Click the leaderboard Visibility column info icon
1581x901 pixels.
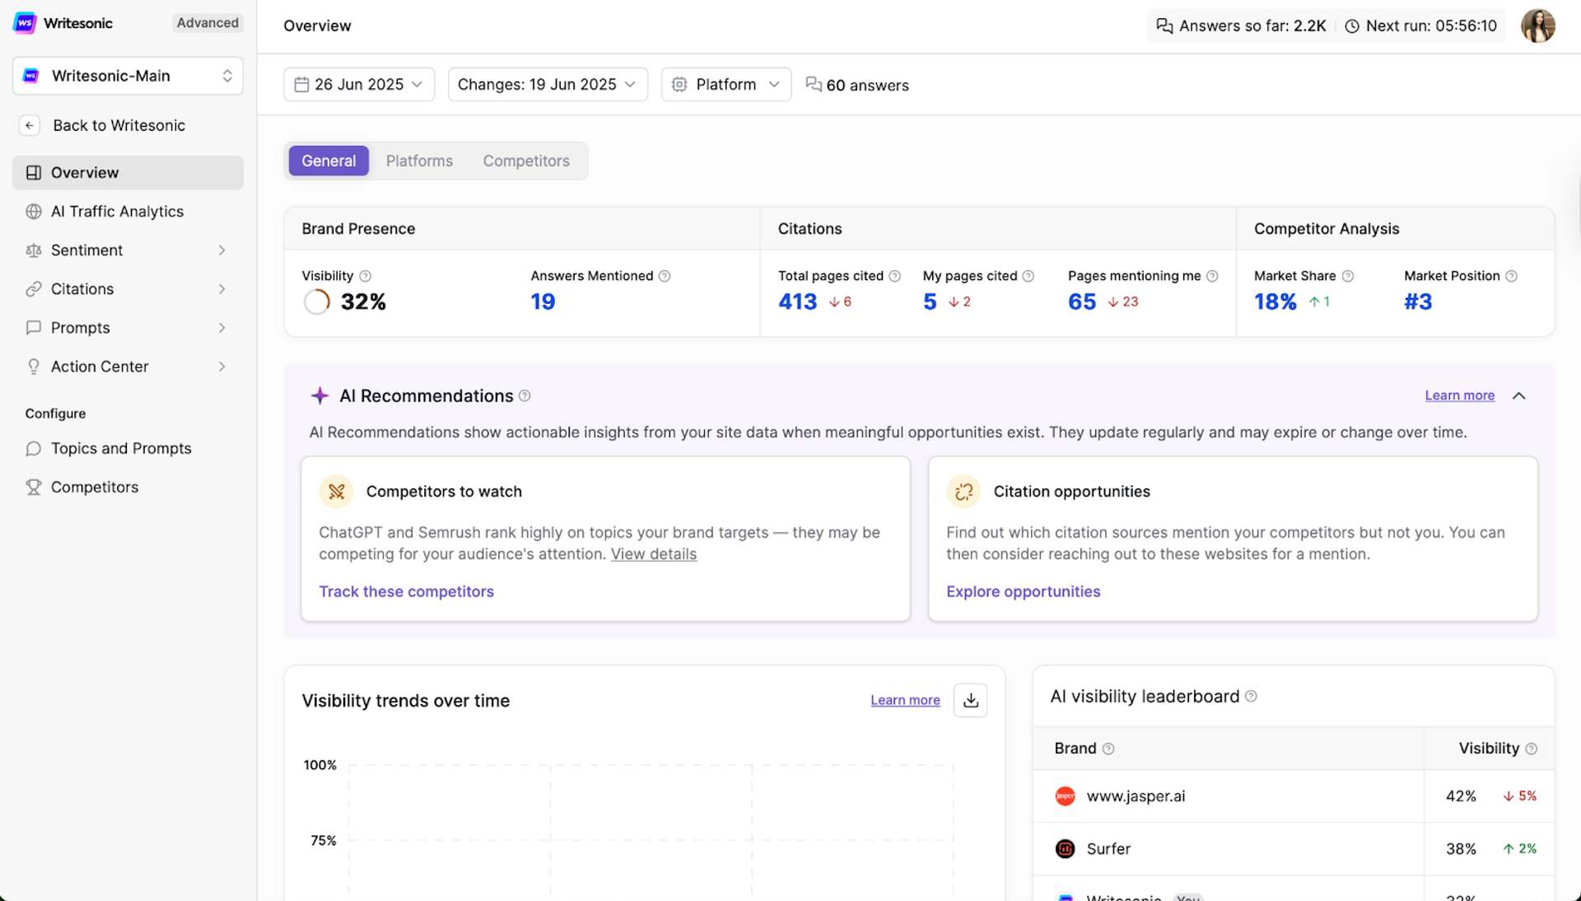1532,749
